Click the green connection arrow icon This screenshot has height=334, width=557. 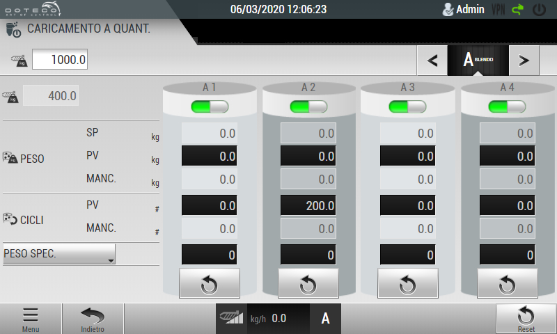pos(517,10)
